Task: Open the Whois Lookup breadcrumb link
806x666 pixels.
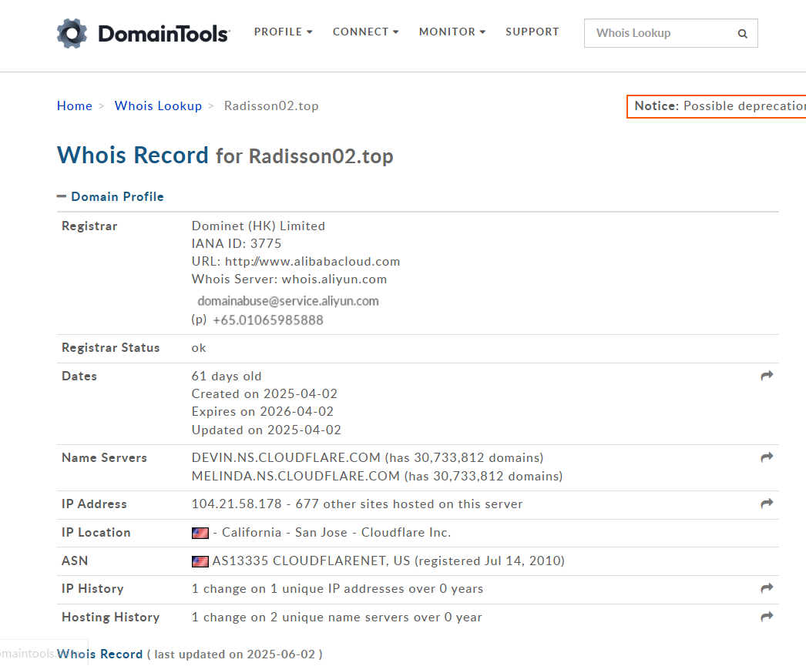Action: click(158, 105)
